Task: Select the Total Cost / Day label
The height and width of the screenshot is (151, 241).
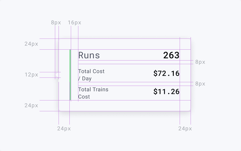Action: [91, 75]
